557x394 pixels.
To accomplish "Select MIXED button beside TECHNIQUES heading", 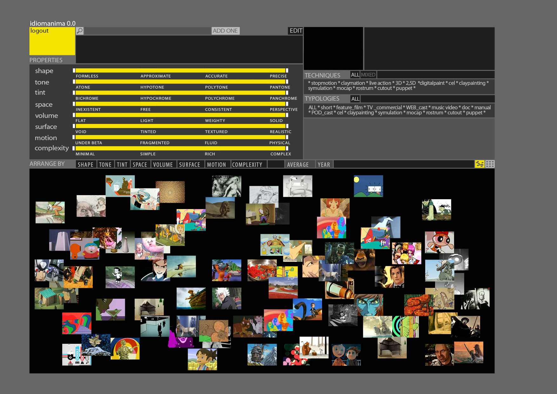I will click(x=368, y=75).
